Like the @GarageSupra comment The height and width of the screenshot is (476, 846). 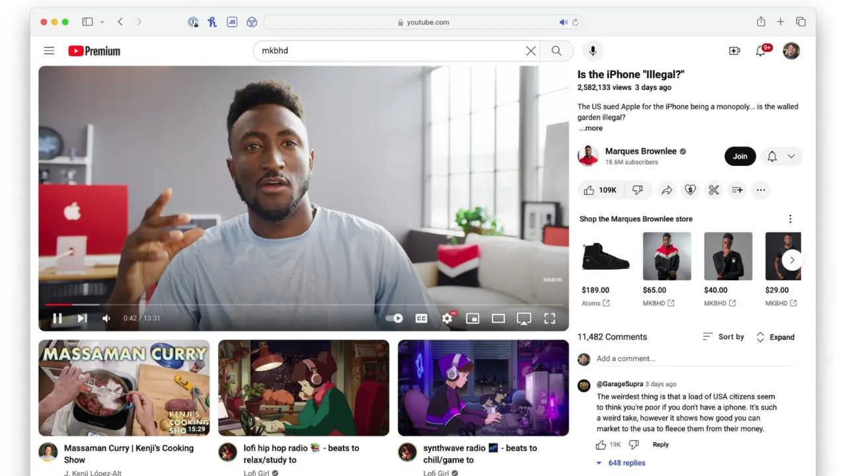(x=601, y=445)
